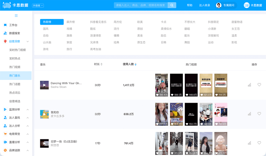Favorite Dancing With Your Ghost with heart
The height and width of the screenshot is (156, 266).
tap(259, 85)
